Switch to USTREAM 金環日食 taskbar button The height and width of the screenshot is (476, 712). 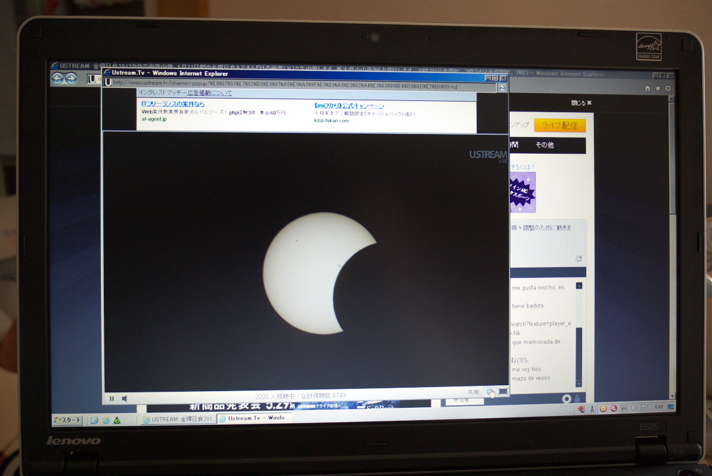coord(179,419)
